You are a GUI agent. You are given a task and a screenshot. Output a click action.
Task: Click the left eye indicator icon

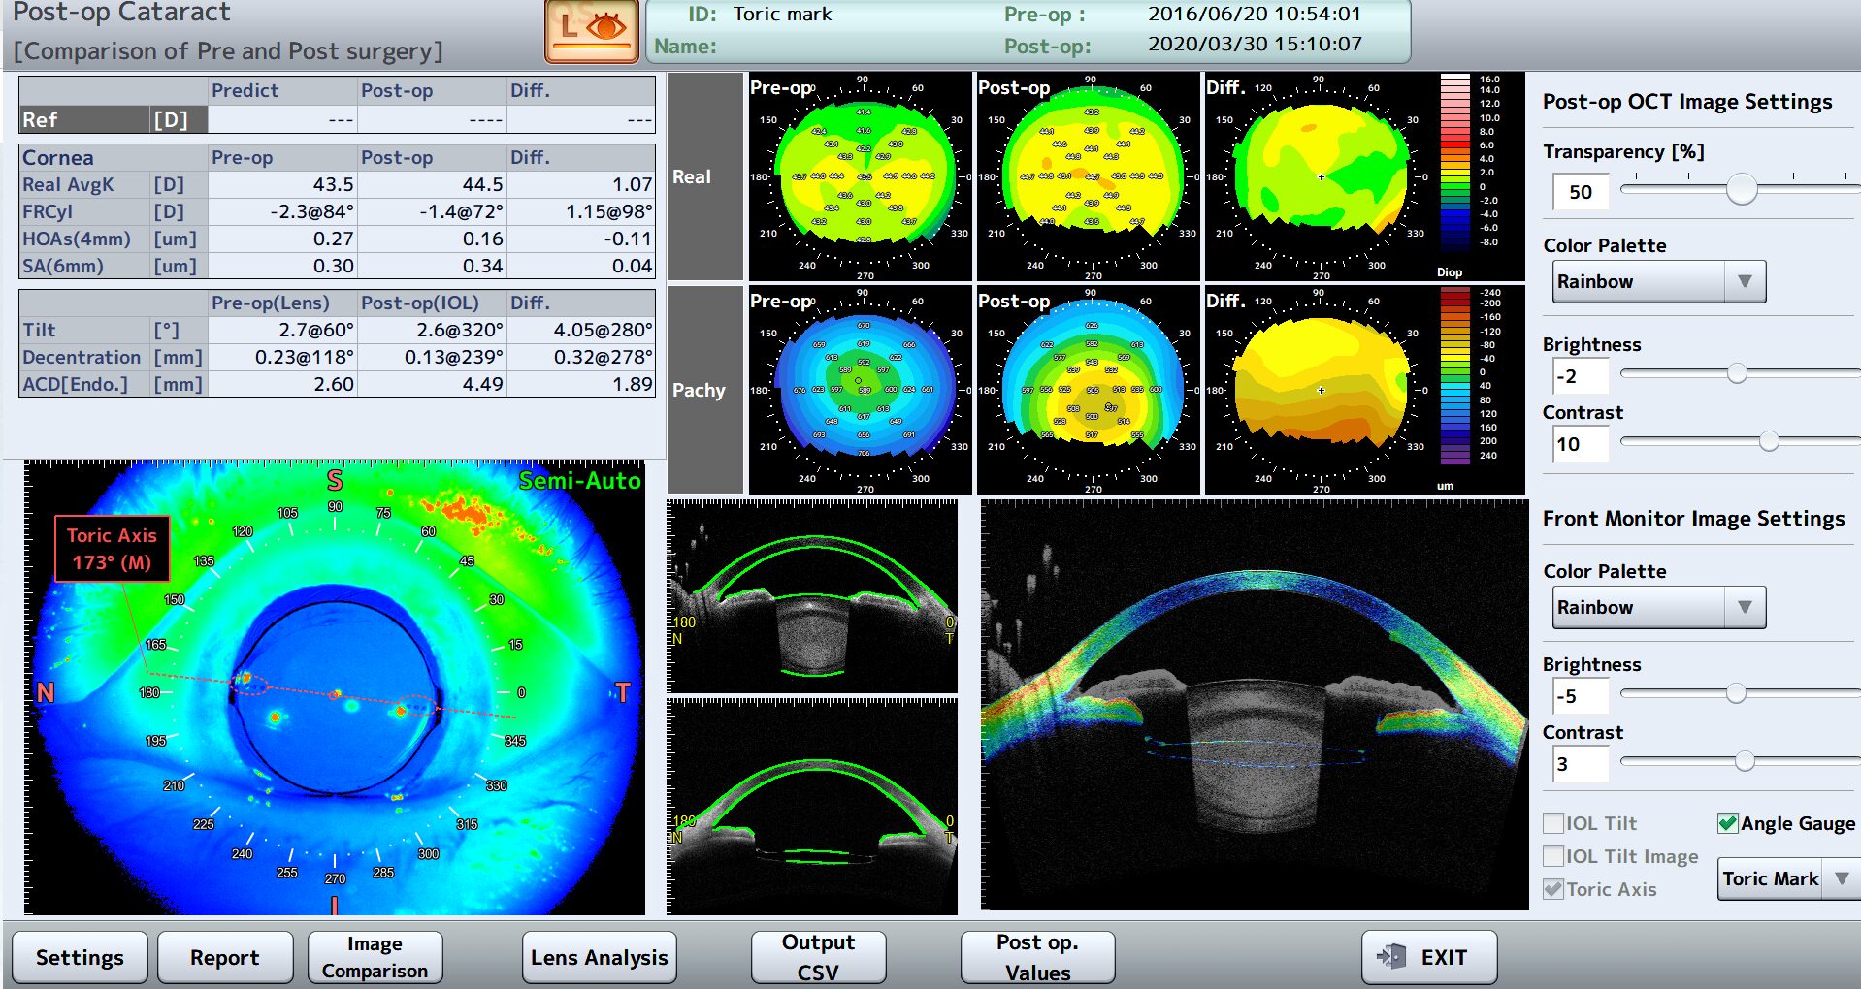[591, 29]
